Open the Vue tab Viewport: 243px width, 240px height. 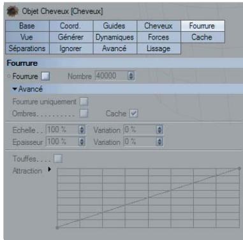(x=27, y=37)
